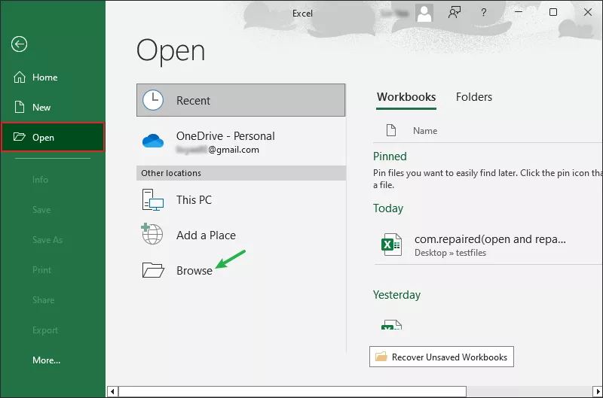Click Recover Unsaved Workbooks button
This screenshot has height=398, width=603.
pyautogui.click(x=442, y=357)
